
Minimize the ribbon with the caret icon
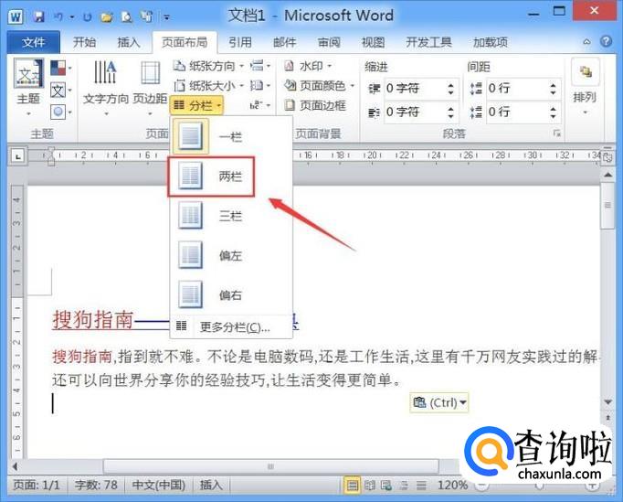pos(586,41)
